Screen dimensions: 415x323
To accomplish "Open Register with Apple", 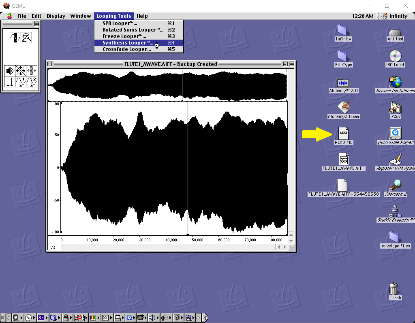I will coord(394,161).
